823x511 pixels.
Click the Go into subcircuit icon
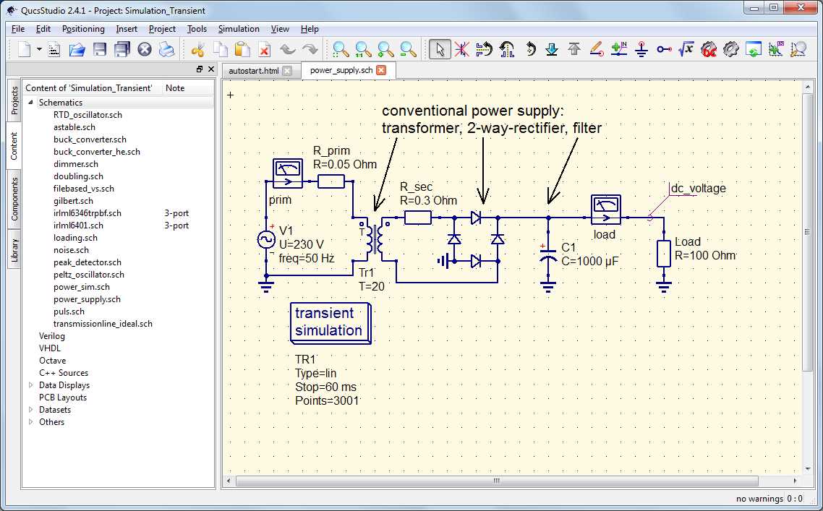pyautogui.click(x=552, y=50)
